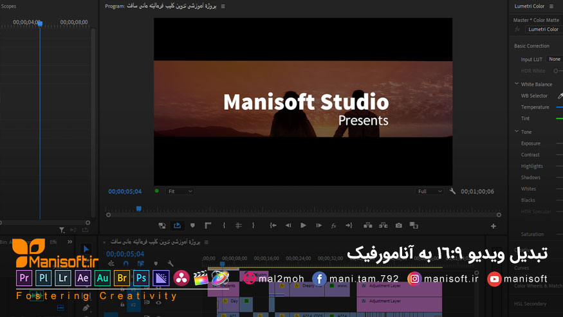Toggle timeline Snap magnet icon

[x=125, y=264]
